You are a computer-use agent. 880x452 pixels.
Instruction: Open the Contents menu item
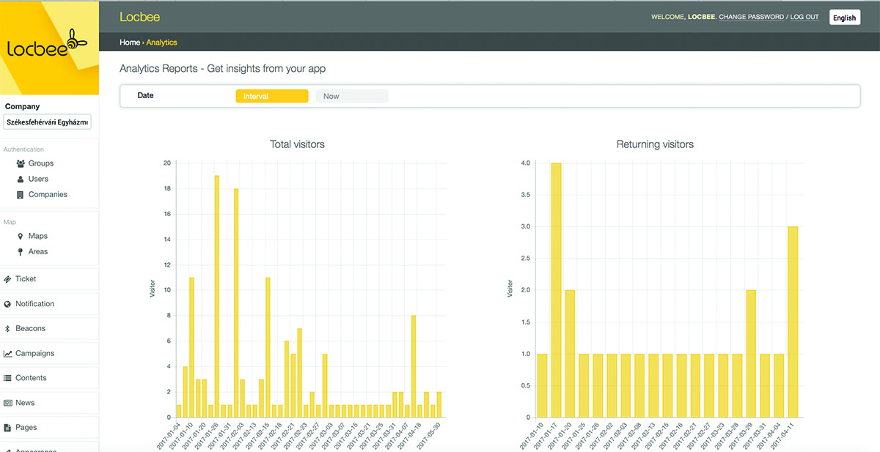click(x=31, y=378)
